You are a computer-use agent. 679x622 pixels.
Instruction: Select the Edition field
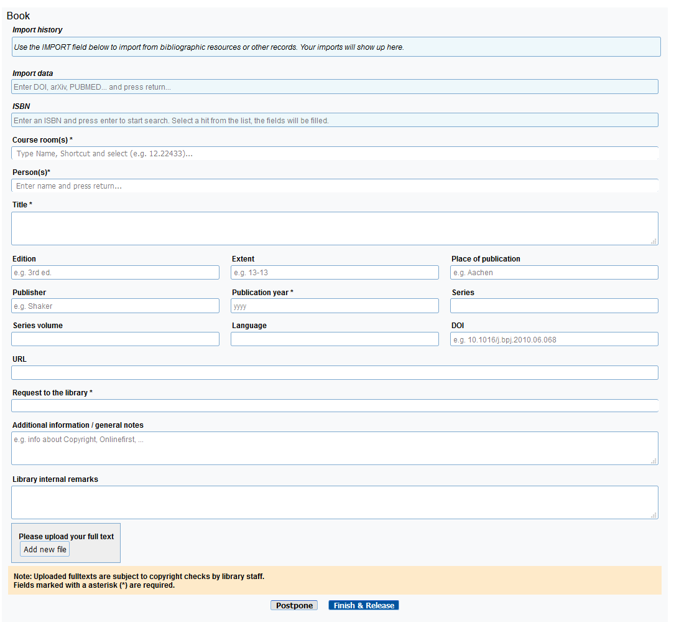115,272
